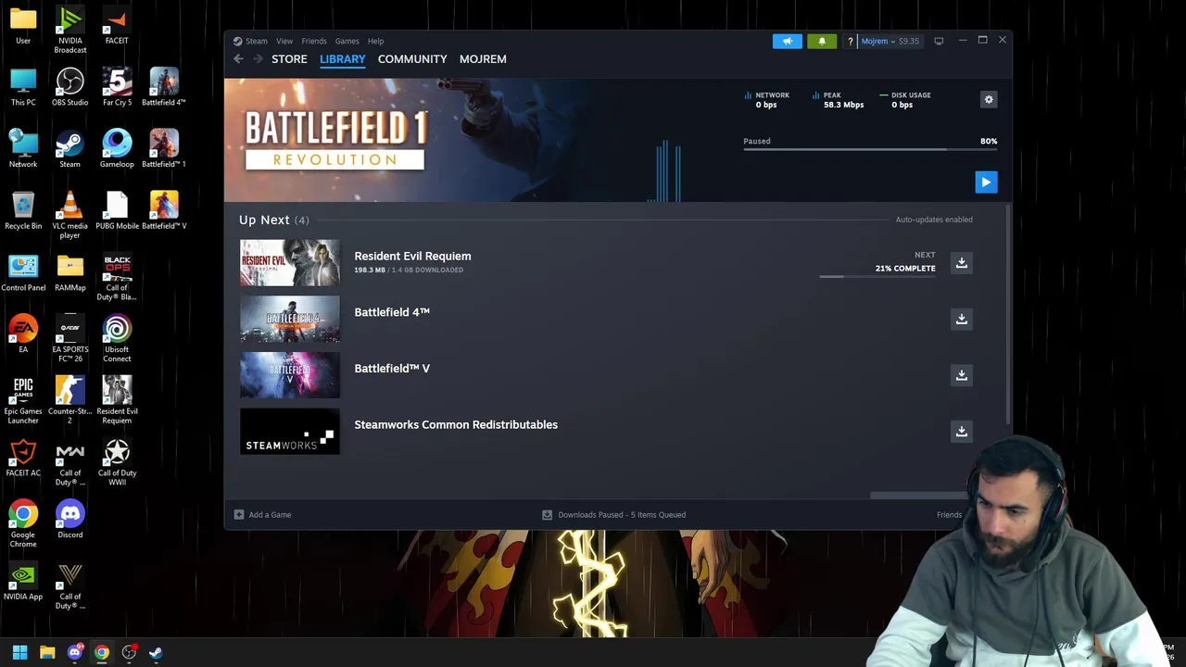Viewport: 1186px width, 667px height.
Task: Click the Battlefield V title text
Action: [392, 369]
